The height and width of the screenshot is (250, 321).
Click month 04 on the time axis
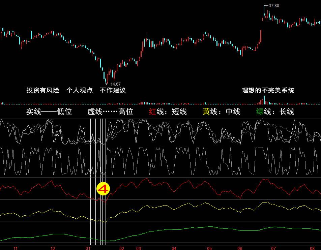pos(174,248)
